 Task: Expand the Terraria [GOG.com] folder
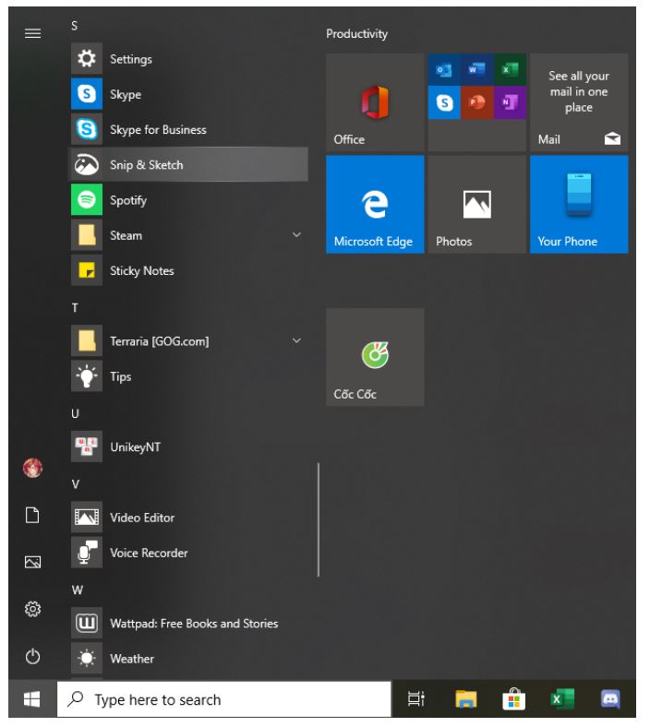coord(296,340)
